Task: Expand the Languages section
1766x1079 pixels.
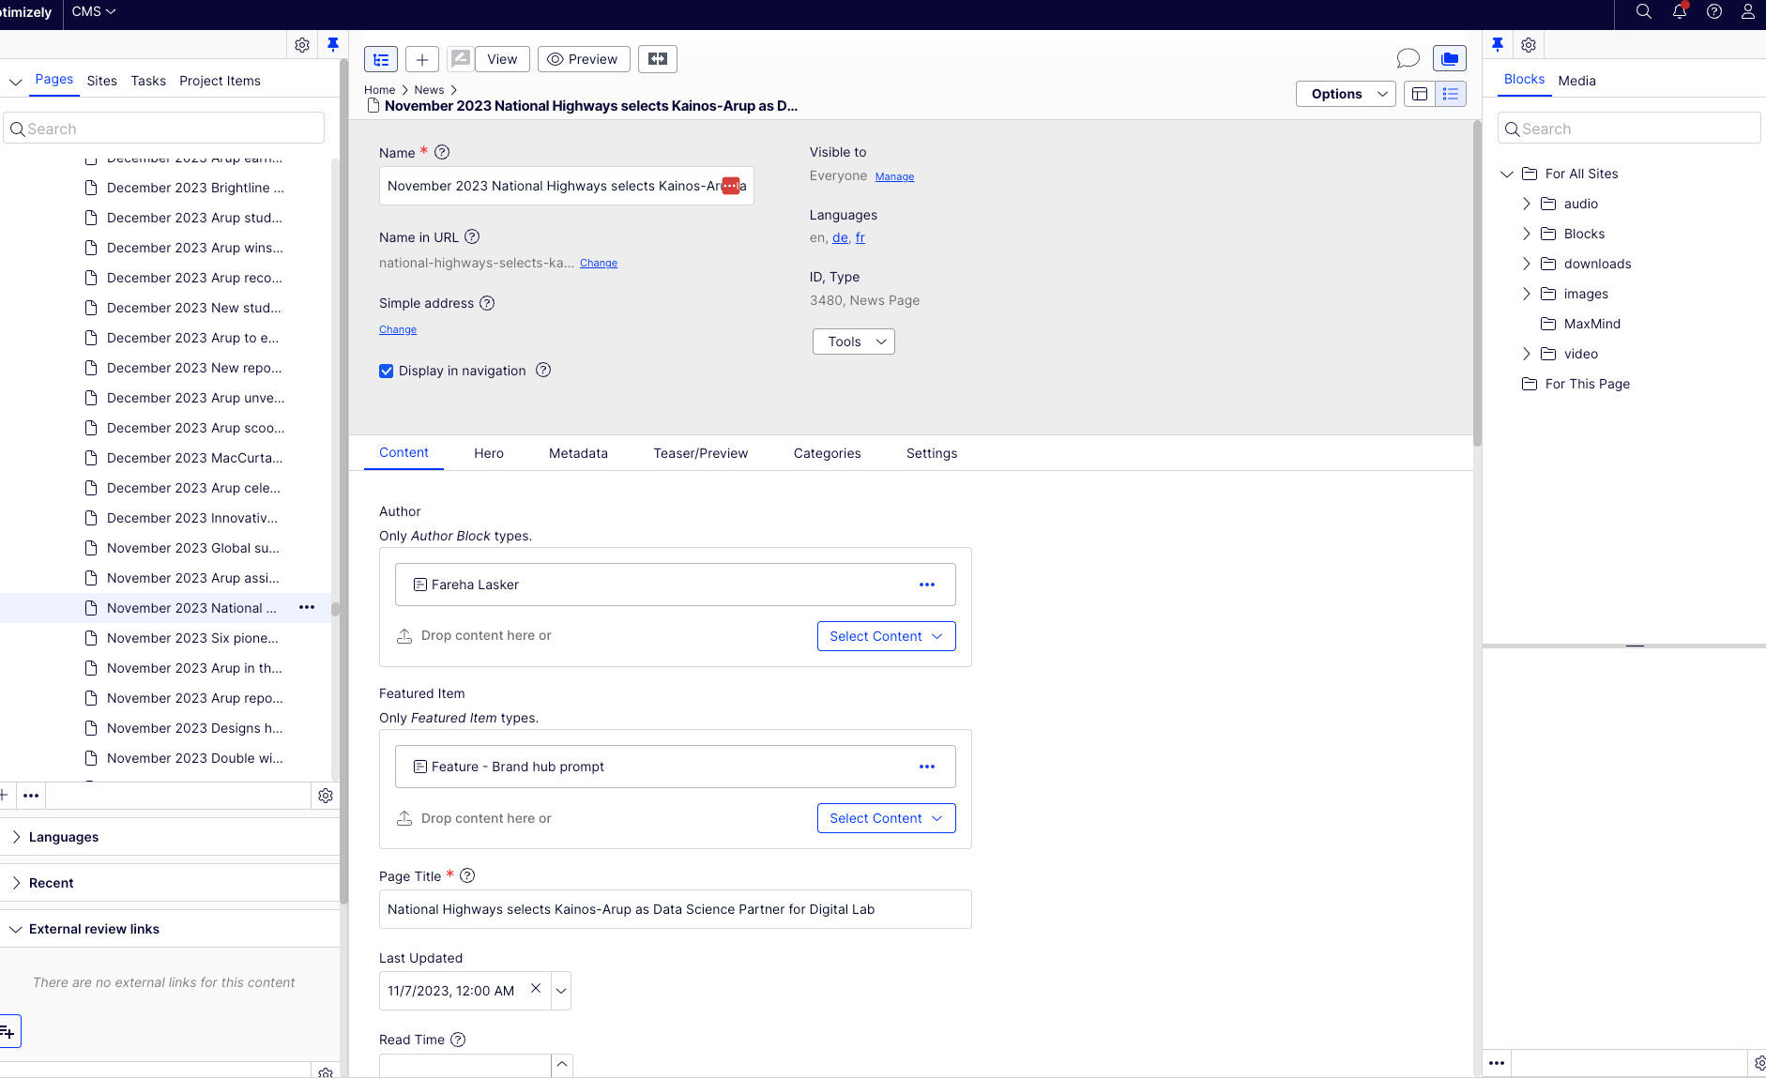Action: (x=64, y=837)
